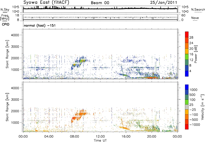Click the '-100' velocity colorbar tick

pyautogui.click(x=194, y=115)
